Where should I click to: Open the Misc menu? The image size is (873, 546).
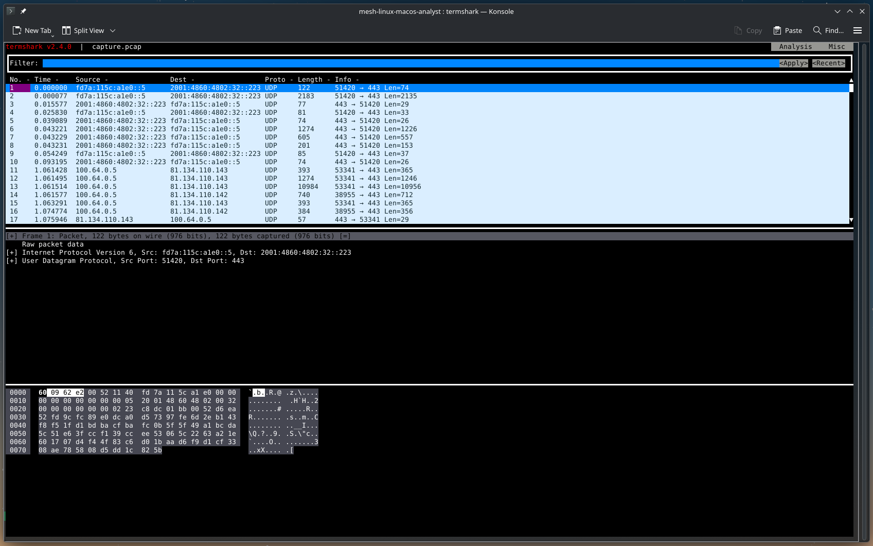[836, 47]
